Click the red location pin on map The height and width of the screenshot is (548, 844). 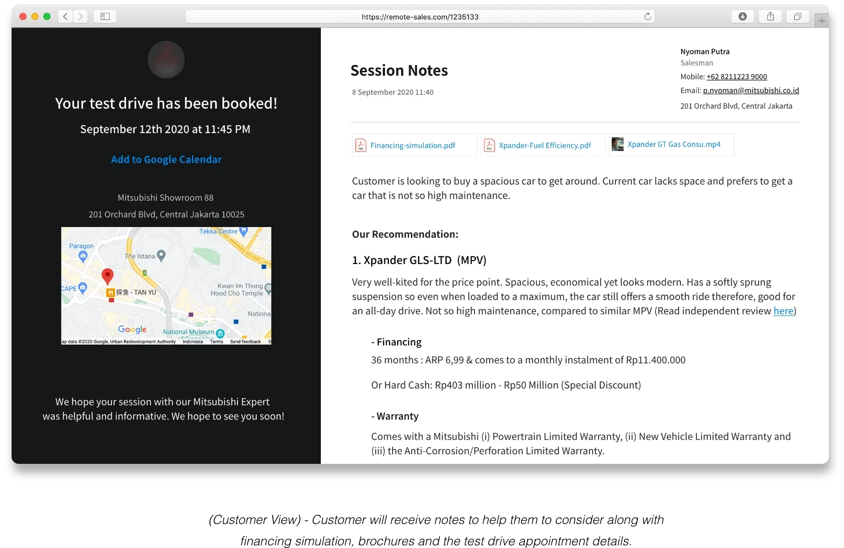click(x=107, y=276)
